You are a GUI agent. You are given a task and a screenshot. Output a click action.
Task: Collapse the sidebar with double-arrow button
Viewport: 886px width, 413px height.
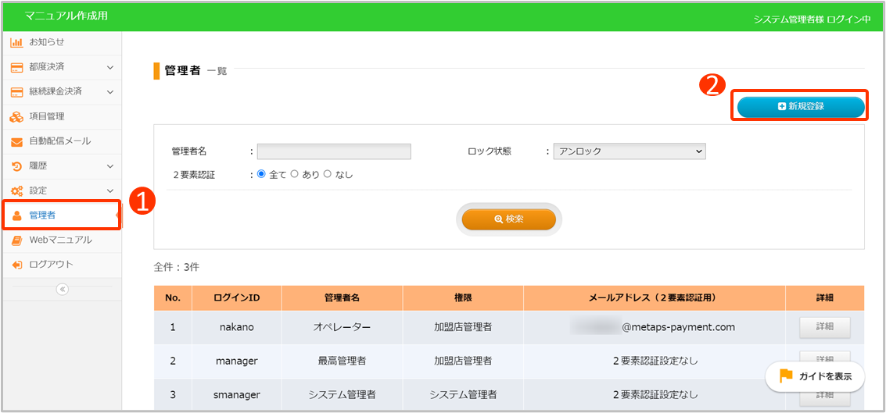[x=62, y=289]
